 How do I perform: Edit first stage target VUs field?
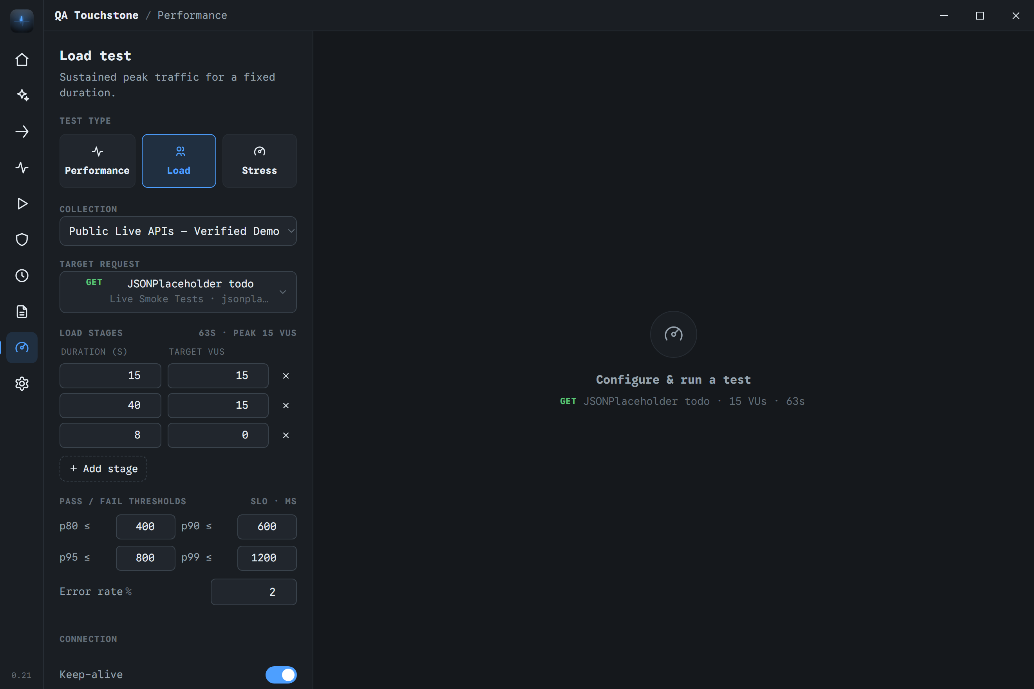click(x=218, y=376)
